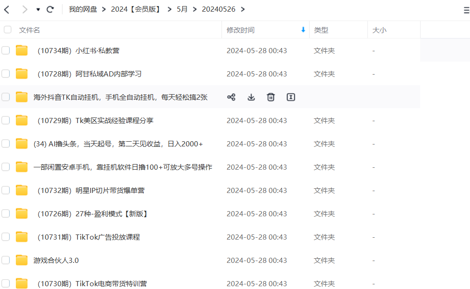Open folder icon of 游戏合伙人3.0
The image size is (470, 289).
click(21, 260)
